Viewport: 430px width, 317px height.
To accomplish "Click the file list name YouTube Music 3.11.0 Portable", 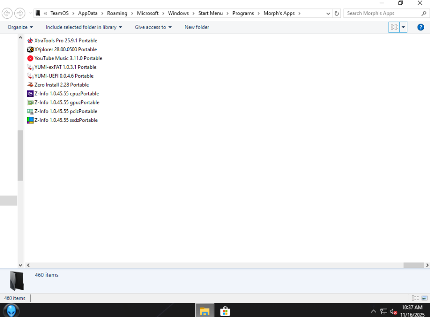I will tap(68, 58).
